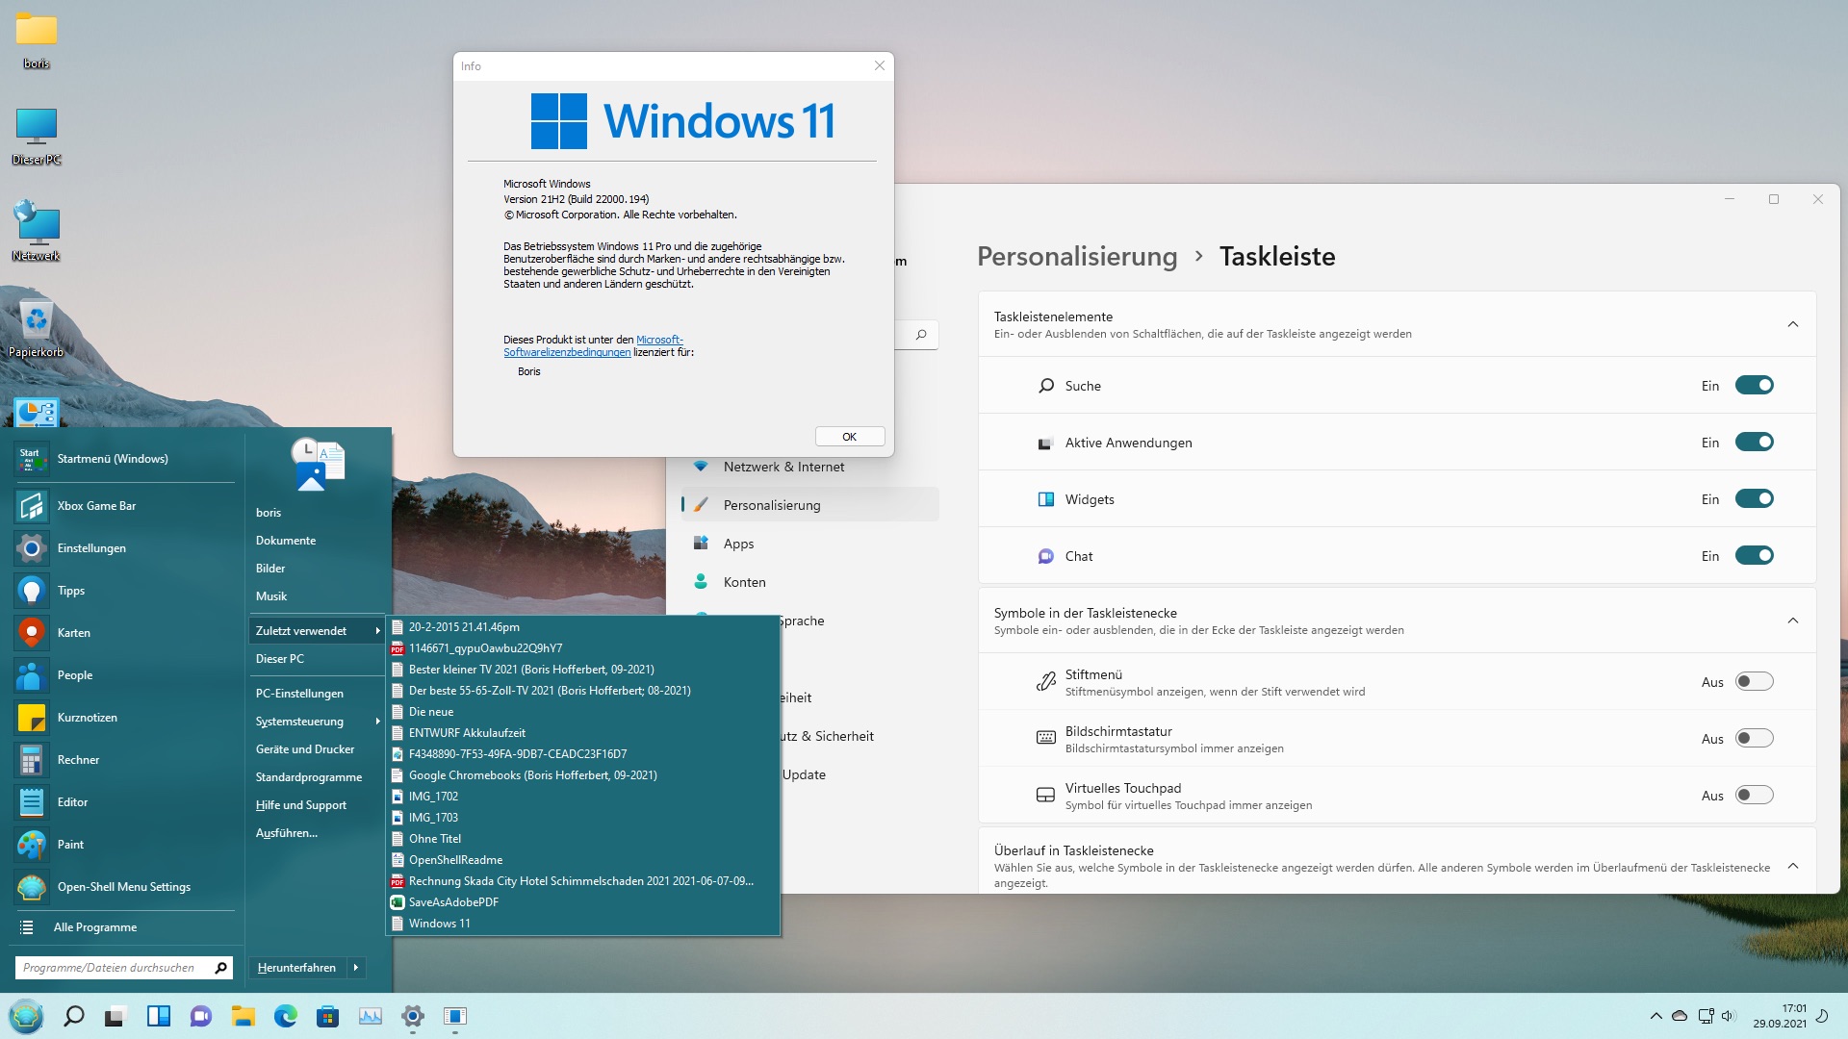Open Rechner calculator in start menu
The height and width of the screenshot is (1039, 1848).
[x=124, y=760]
